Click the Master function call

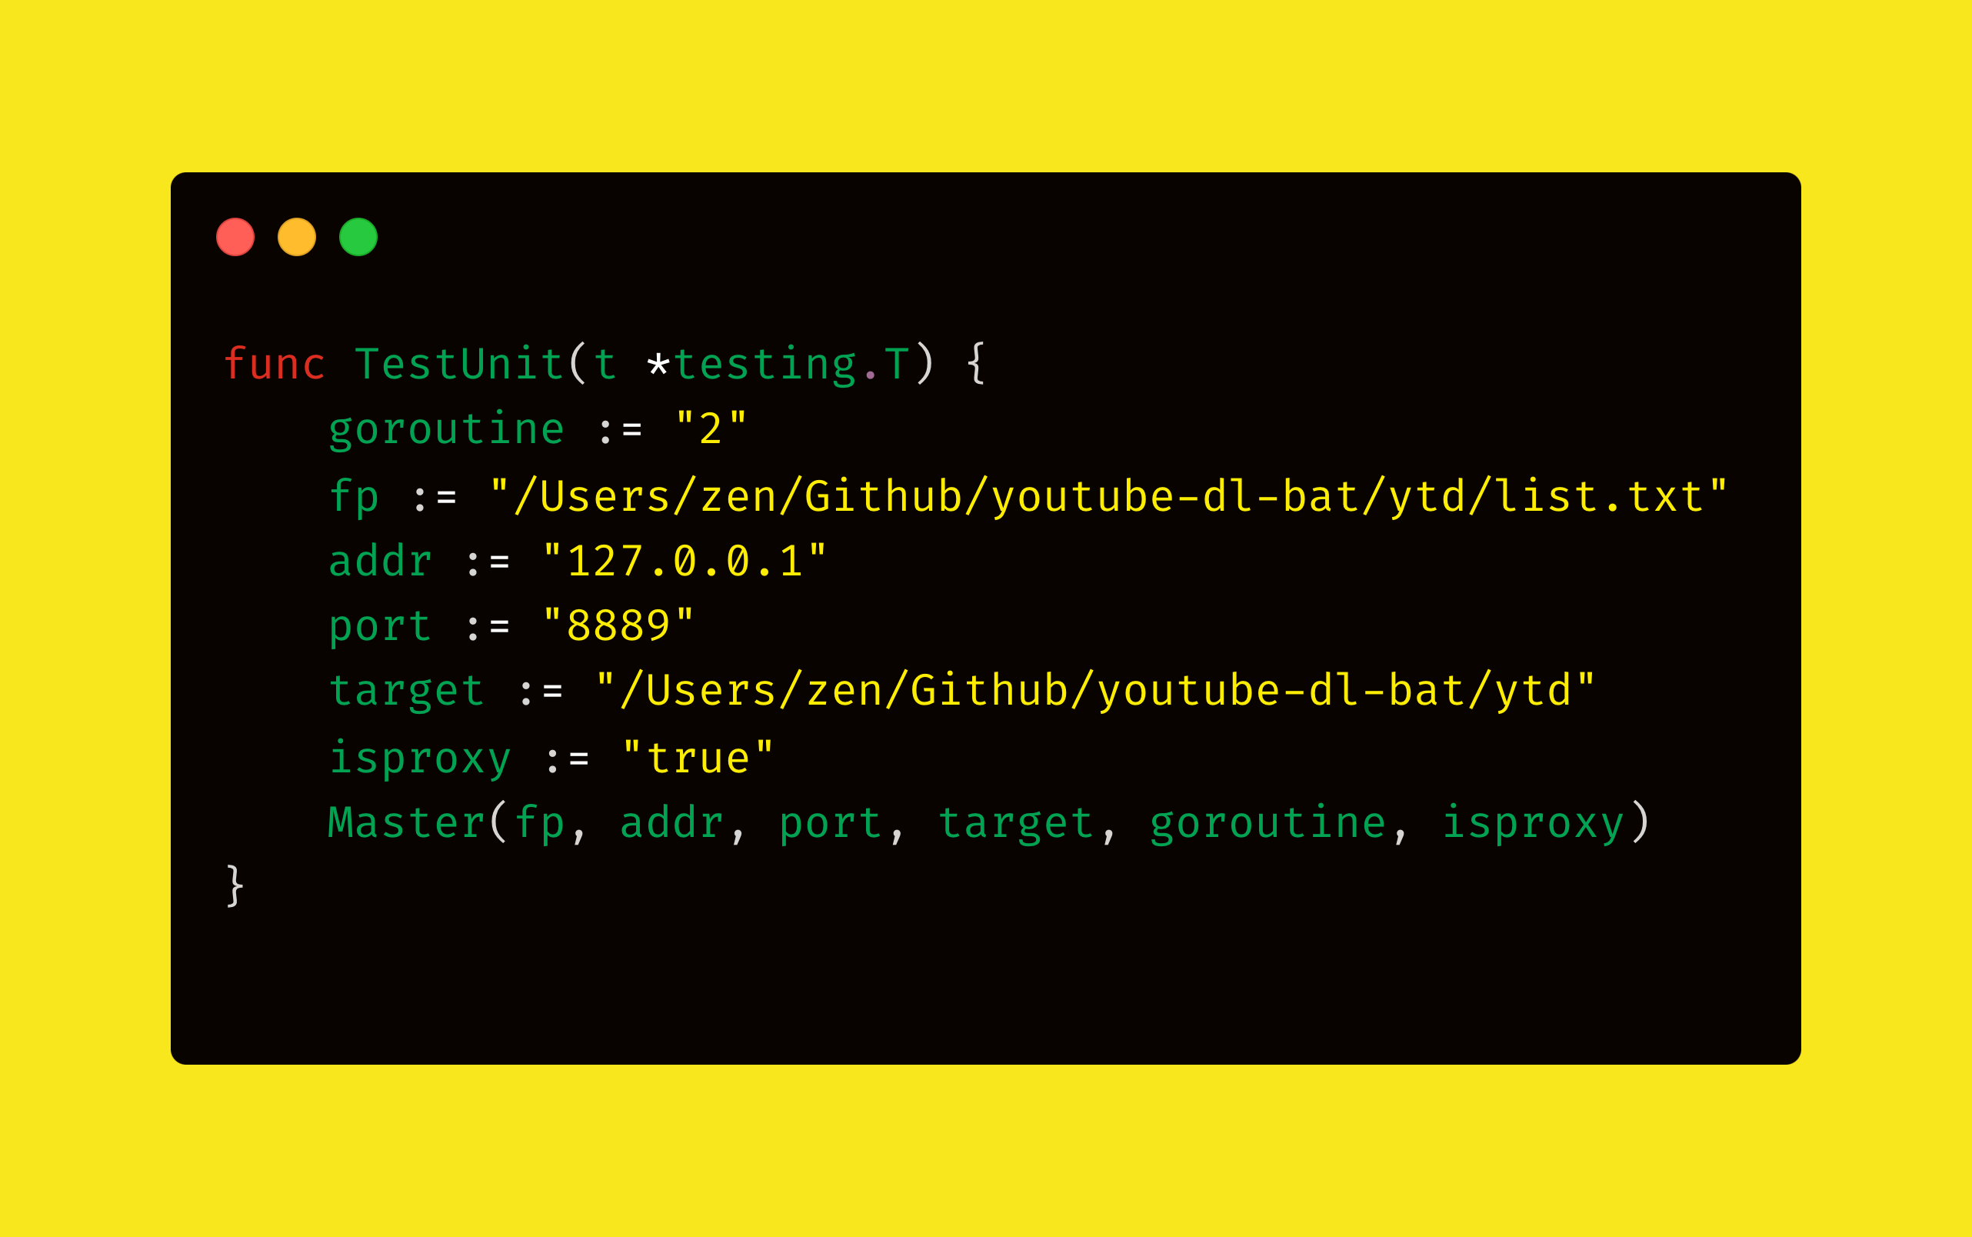click(x=407, y=822)
